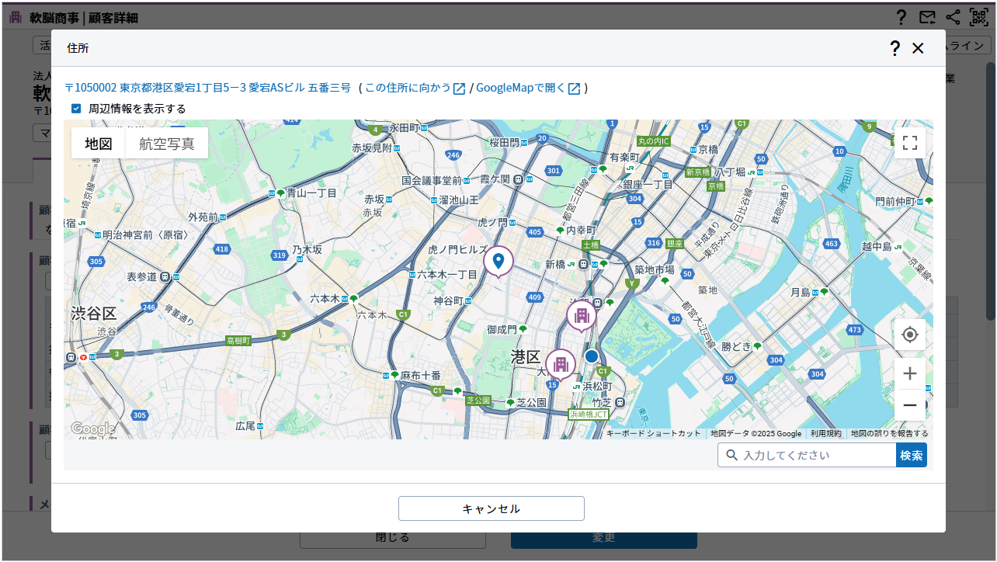Click the キャンセル button
The image size is (997, 562).
pos(492,508)
